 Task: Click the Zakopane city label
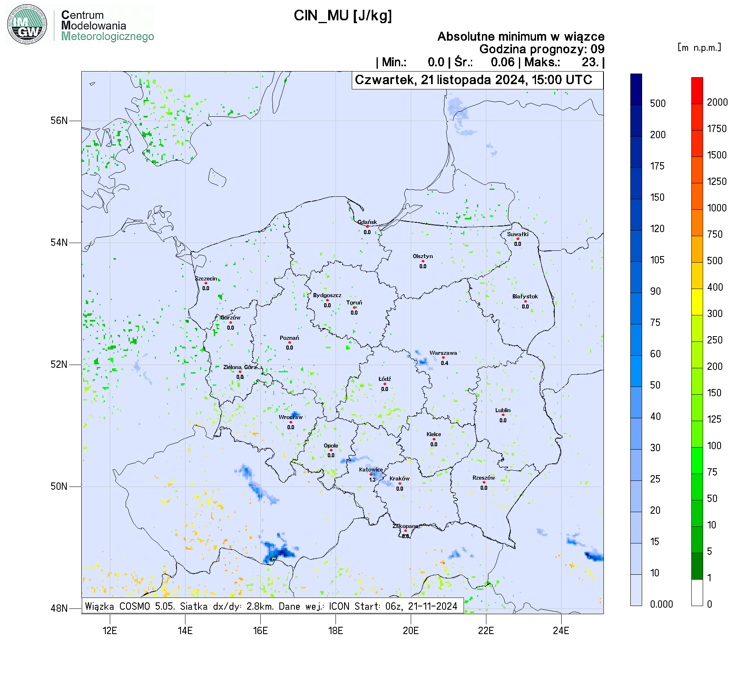point(405,526)
